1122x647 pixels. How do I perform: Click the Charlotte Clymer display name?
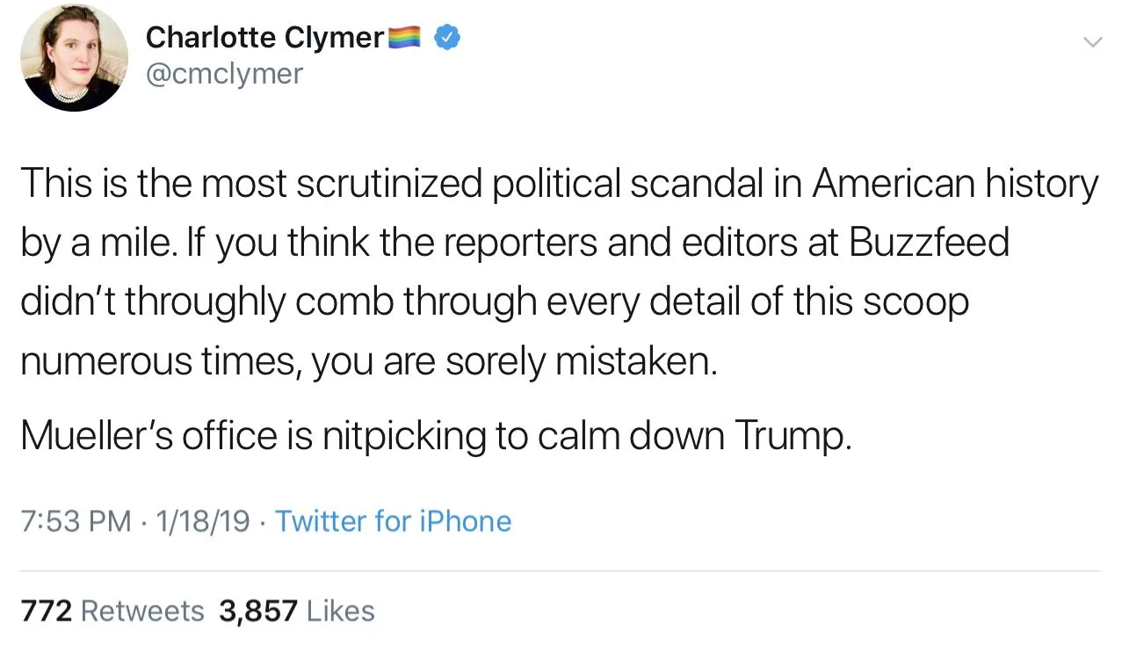click(x=264, y=37)
